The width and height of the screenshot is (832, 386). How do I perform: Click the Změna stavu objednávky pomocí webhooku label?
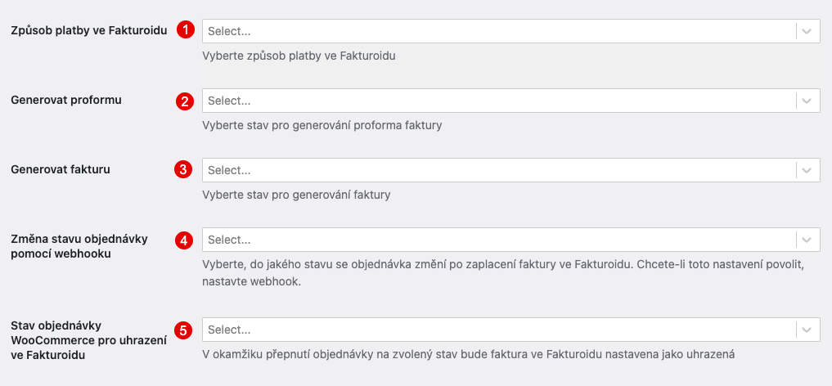tap(79, 246)
